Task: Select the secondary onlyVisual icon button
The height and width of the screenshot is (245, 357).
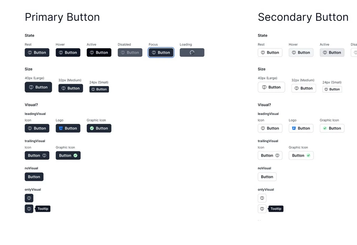Action: coord(262,198)
